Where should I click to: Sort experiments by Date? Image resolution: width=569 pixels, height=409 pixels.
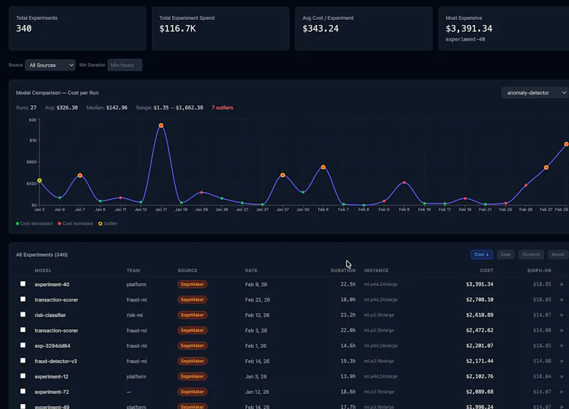pyautogui.click(x=506, y=255)
